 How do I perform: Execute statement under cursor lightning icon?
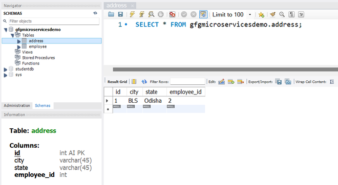pyautogui.click(x=142, y=14)
